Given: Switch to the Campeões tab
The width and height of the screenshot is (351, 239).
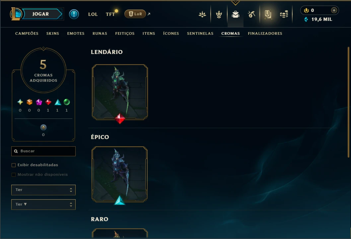Looking at the screenshot, I should [x=27, y=33].
